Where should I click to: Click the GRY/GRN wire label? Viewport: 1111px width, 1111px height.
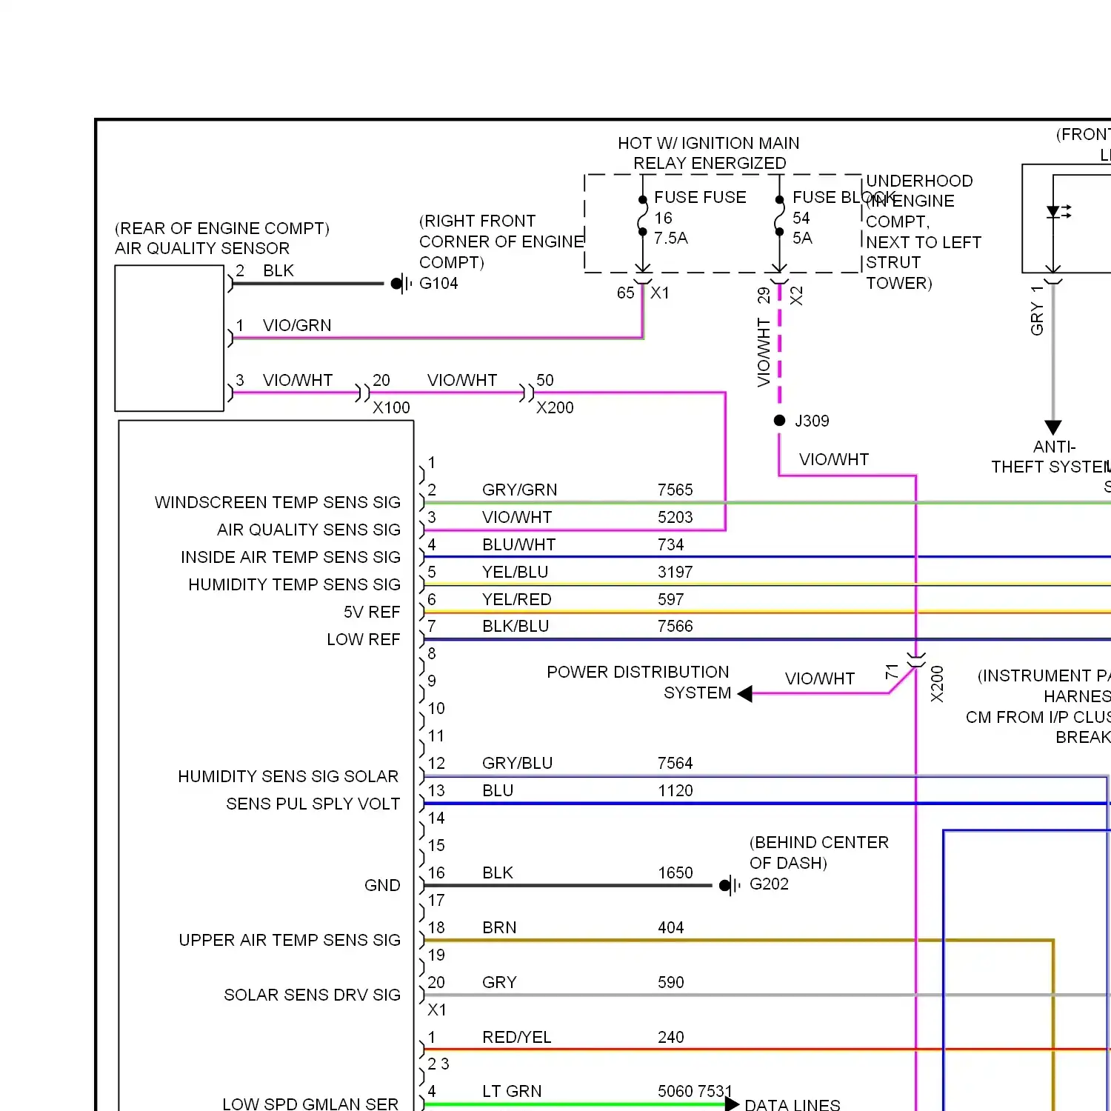tap(519, 490)
